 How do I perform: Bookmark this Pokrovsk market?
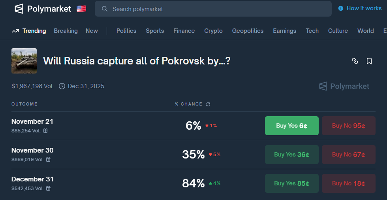coord(369,61)
